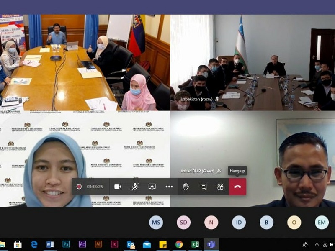Toggle the camera in the meeting toolbar
Viewport: 335px width, 251px height.
(x=118, y=187)
